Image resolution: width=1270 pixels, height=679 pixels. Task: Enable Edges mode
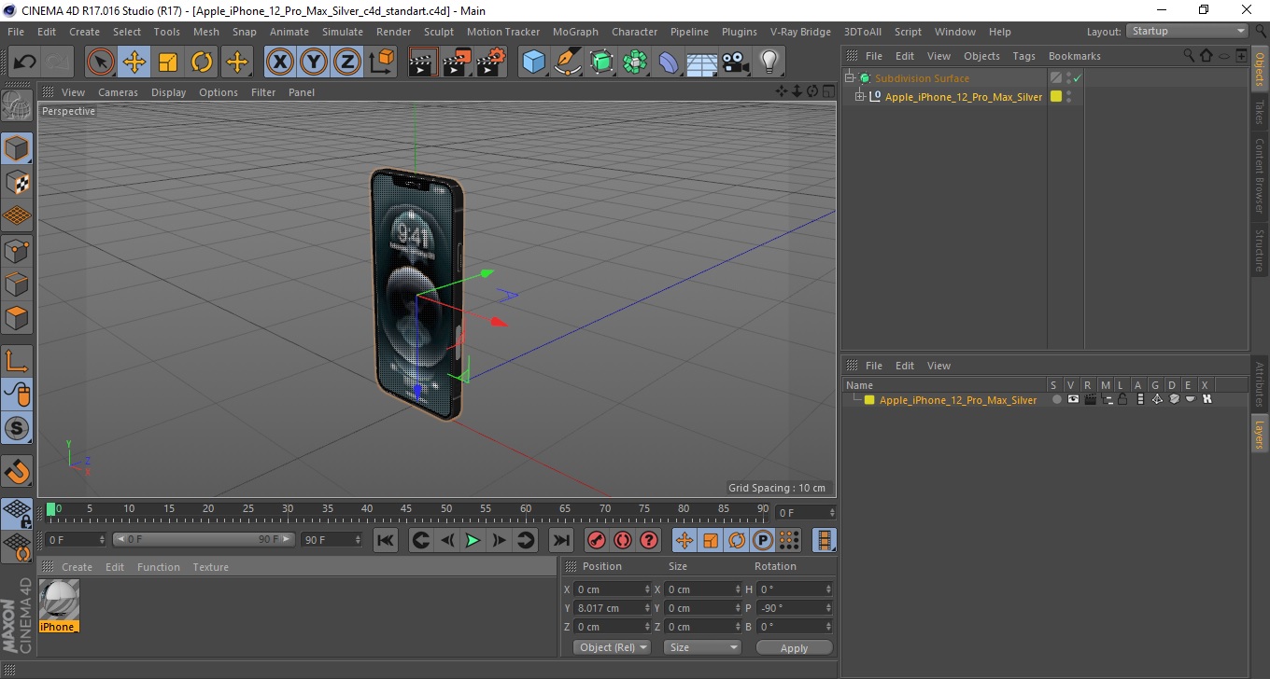pos(18,284)
